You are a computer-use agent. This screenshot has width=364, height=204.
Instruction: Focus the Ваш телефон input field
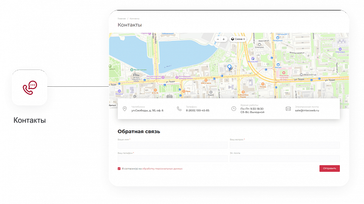pyautogui.click(x=172, y=159)
